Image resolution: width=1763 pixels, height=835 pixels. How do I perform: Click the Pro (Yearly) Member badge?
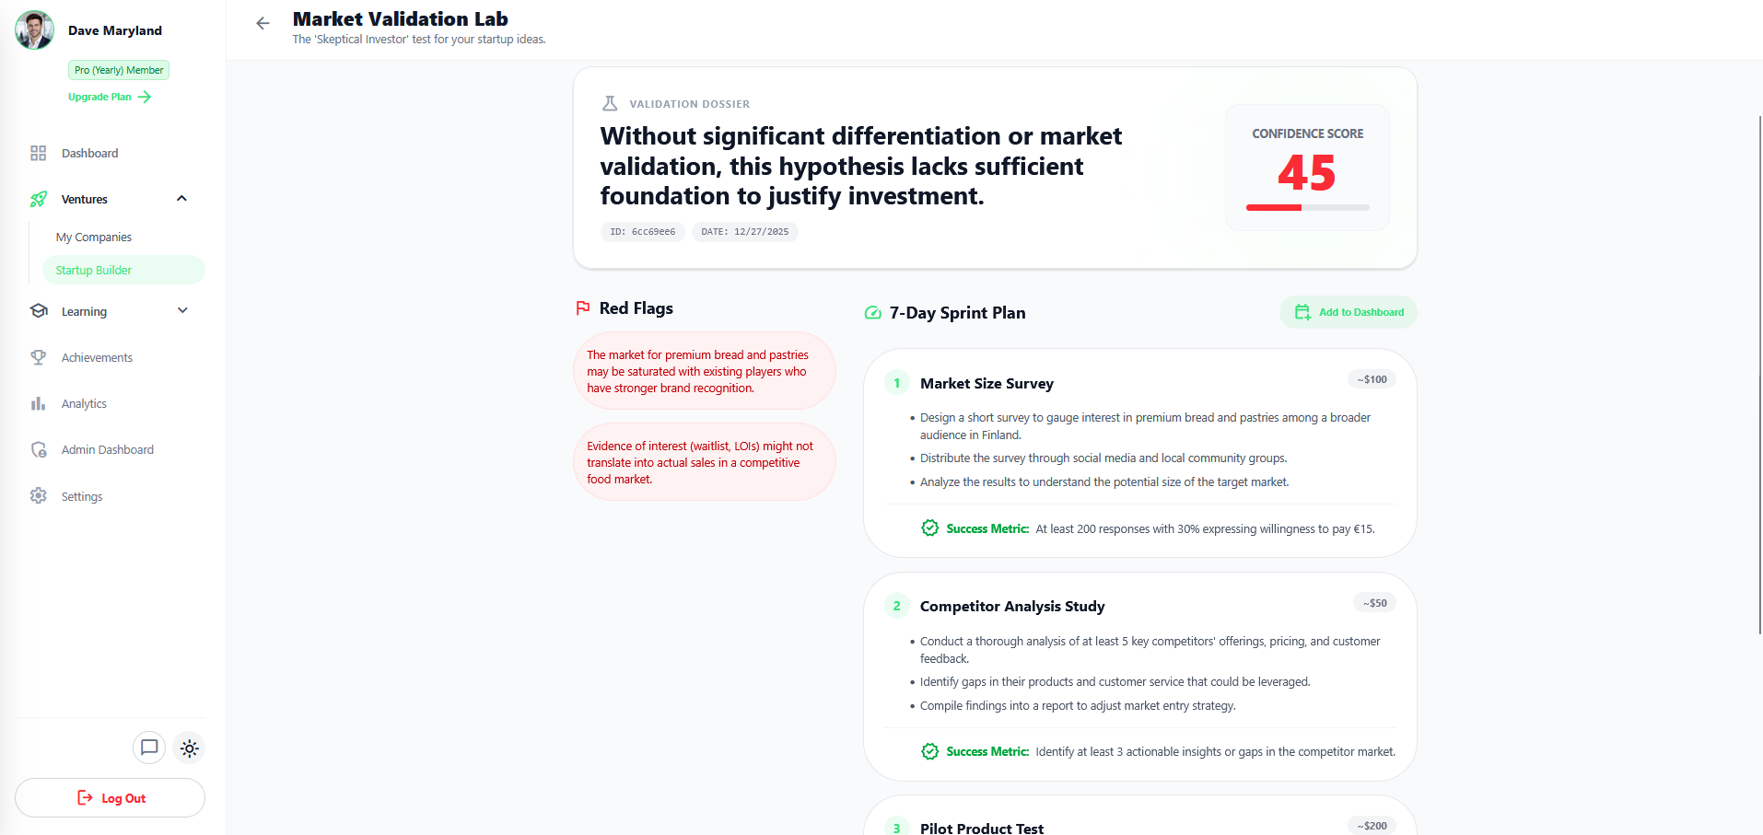coord(118,69)
